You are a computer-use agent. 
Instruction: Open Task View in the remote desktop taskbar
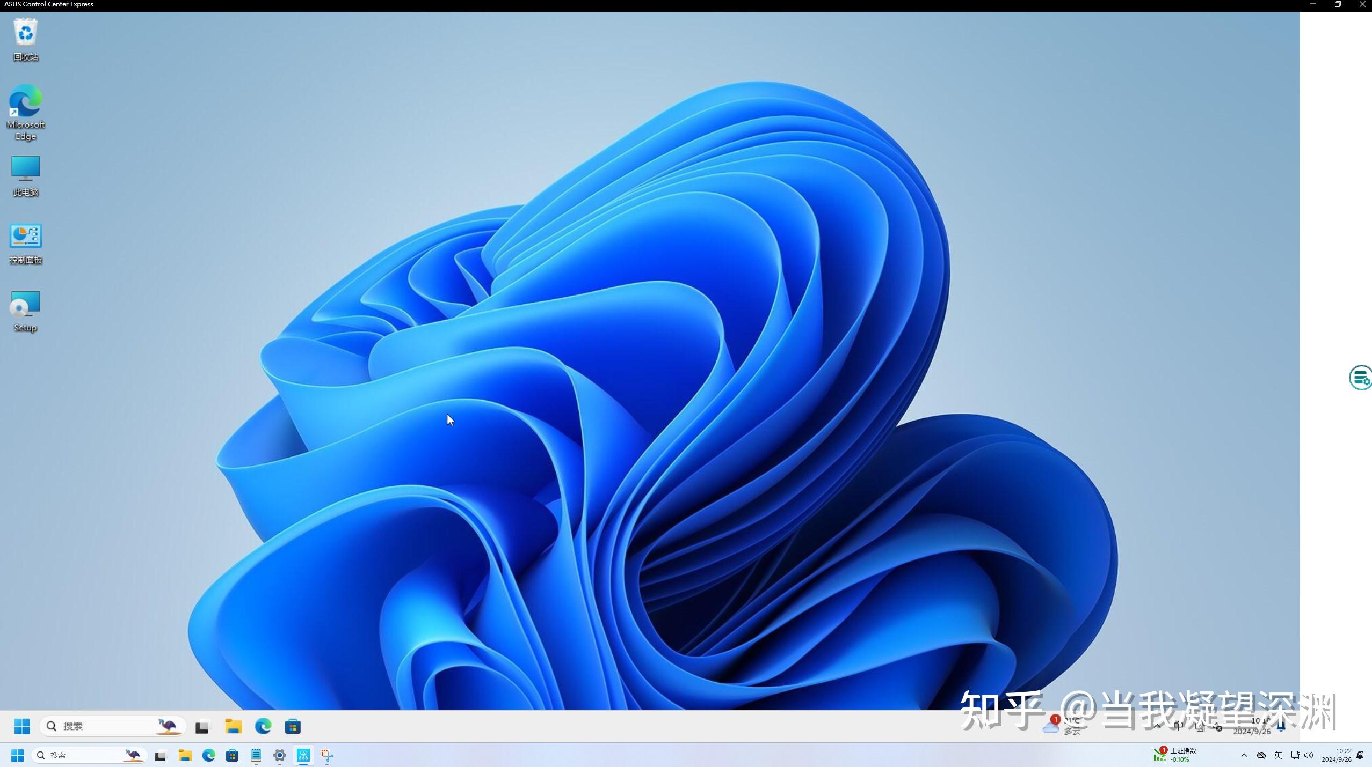[x=202, y=726]
